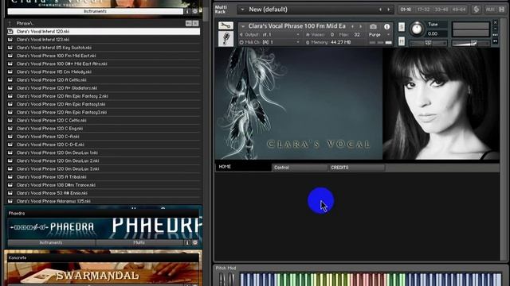Load the previous instrument using the left arrow
The width and height of the screenshot is (510, 286).
(x=352, y=26)
